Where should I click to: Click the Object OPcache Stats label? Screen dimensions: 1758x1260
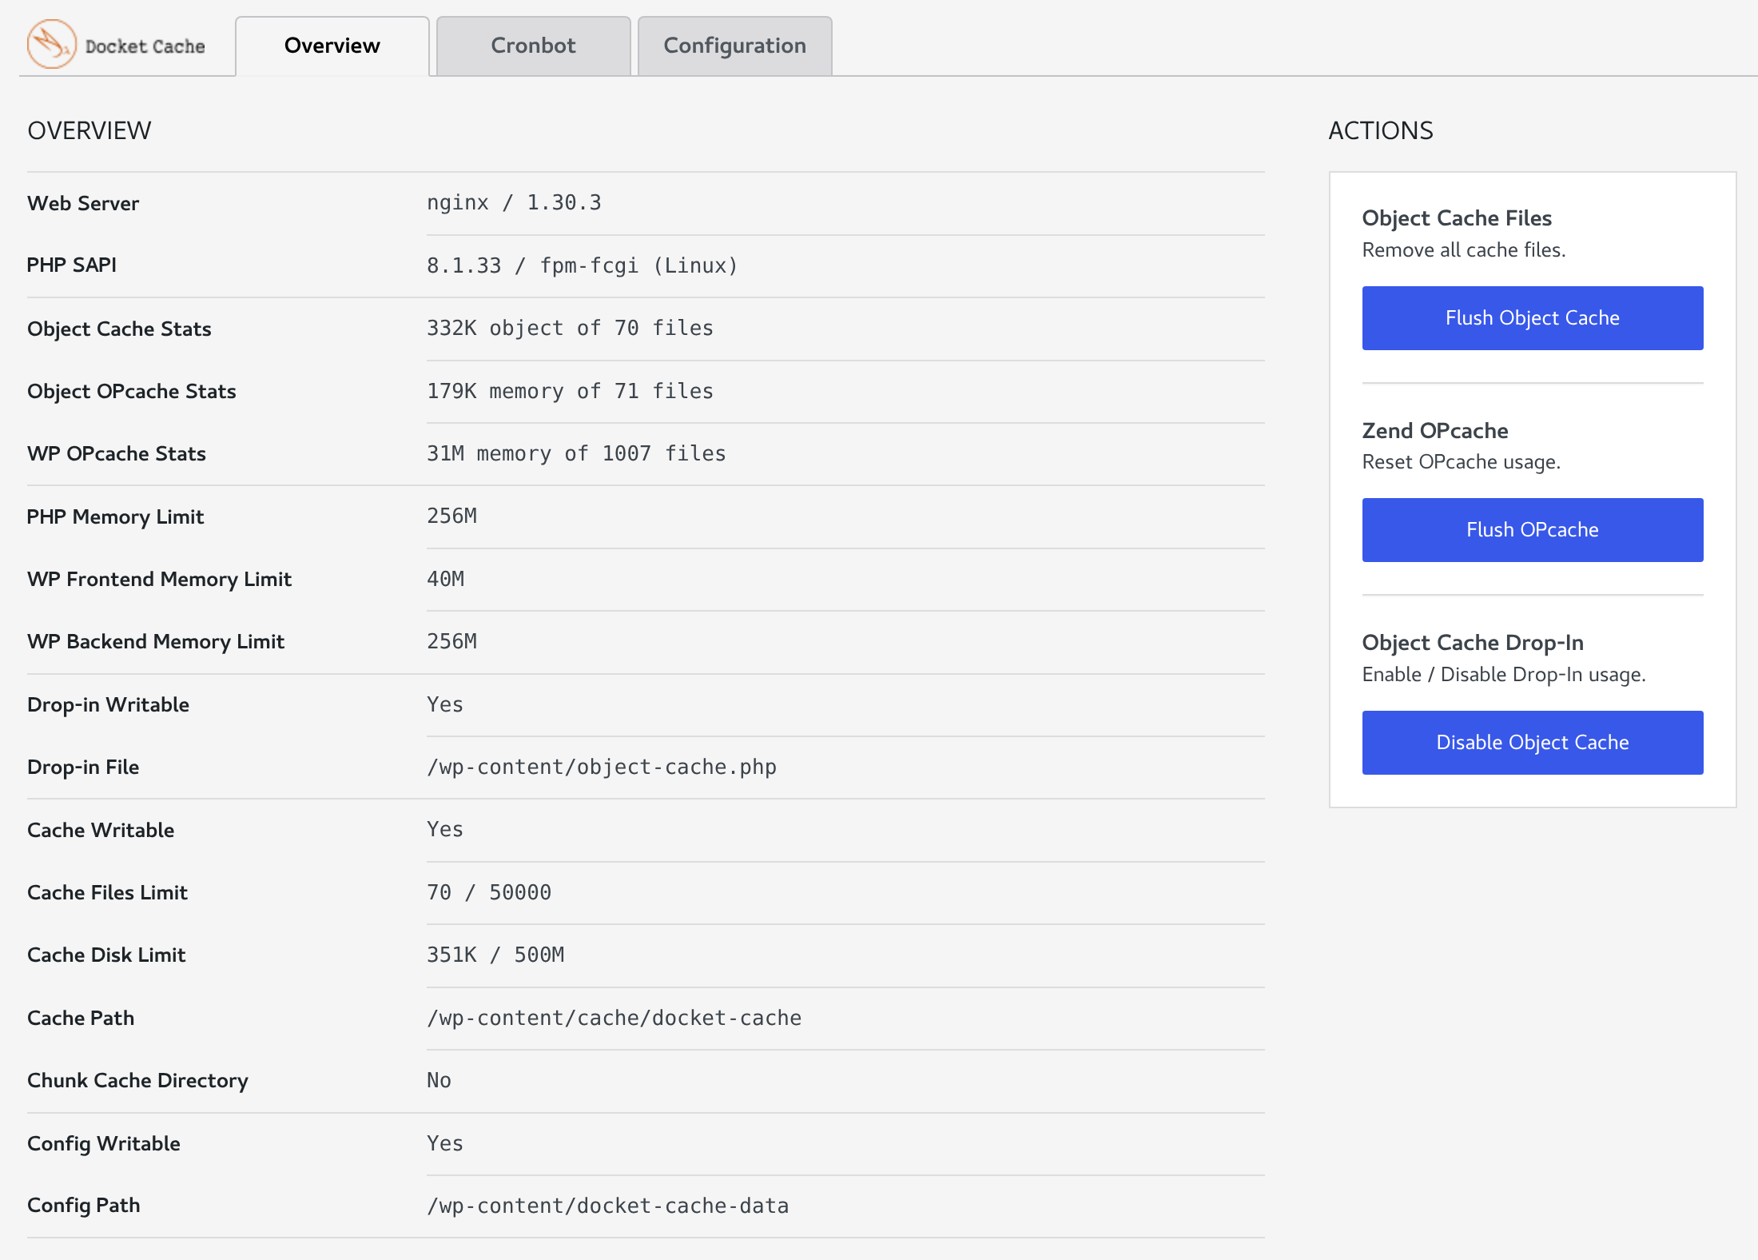(132, 391)
